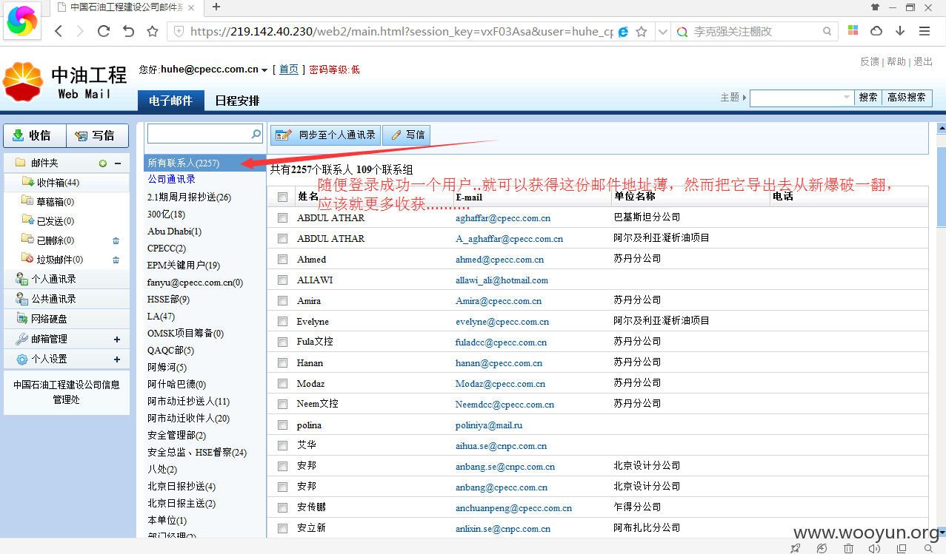Click 同步至个人通讯录 button
Image resolution: width=946 pixels, height=554 pixels.
(x=325, y=135)
